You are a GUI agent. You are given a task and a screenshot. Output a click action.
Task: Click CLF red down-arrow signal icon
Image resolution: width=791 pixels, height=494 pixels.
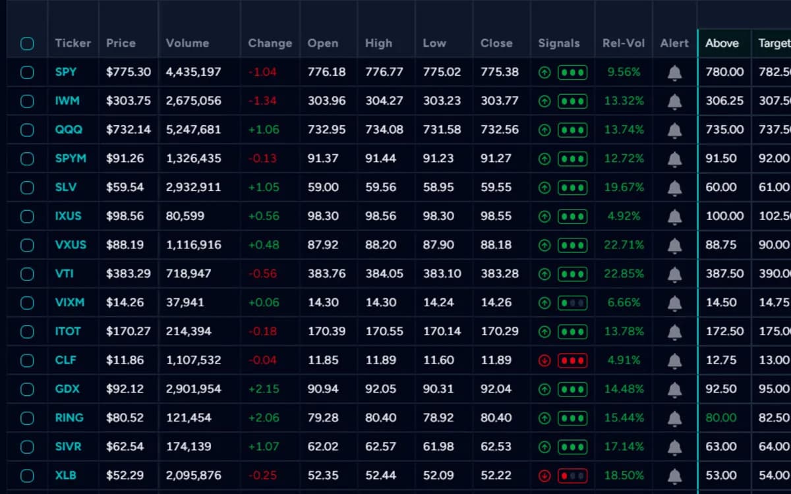(x=544, y=360)
